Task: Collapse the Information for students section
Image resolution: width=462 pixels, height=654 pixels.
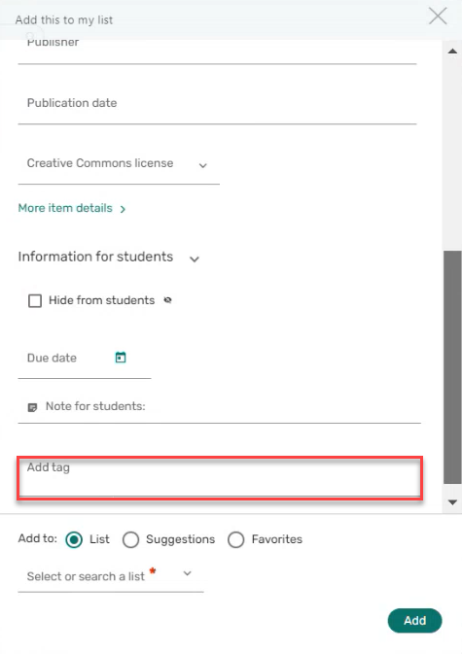Action: [195, 259]
